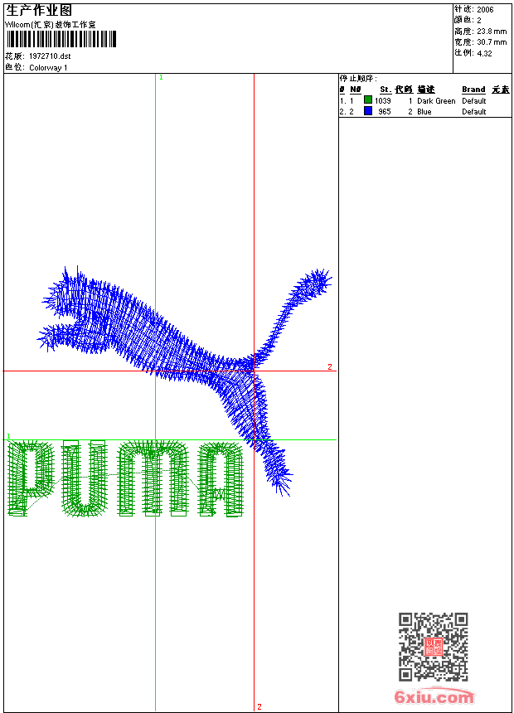Click the stitch count 965

[x=385, y=112]
